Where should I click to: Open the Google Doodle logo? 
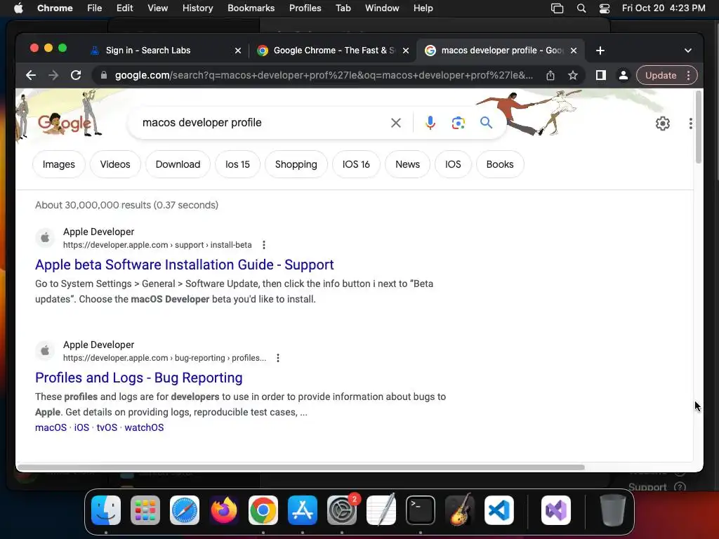[64, 123]
